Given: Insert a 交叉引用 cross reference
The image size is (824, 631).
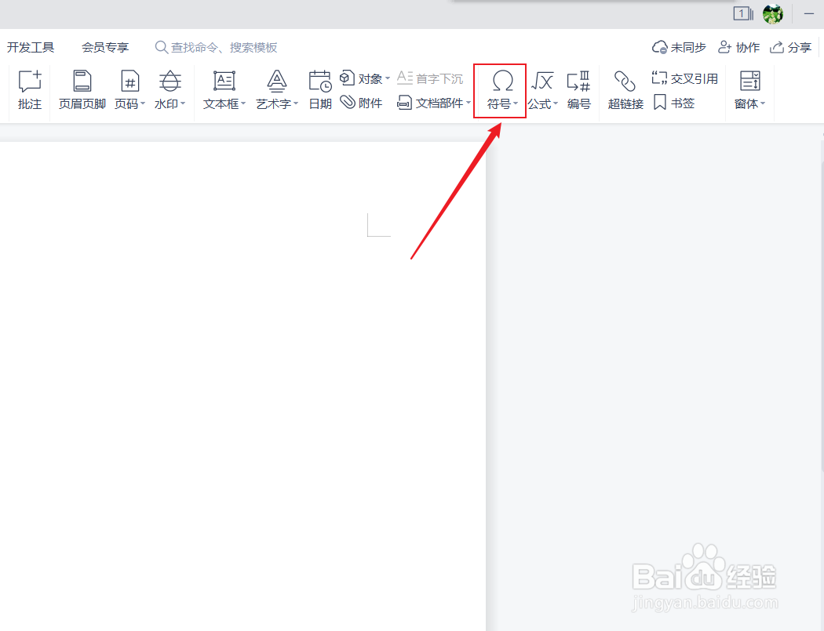Looking at the screenshot, I should coord(685,78).
